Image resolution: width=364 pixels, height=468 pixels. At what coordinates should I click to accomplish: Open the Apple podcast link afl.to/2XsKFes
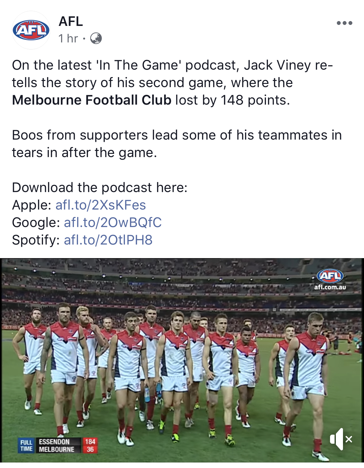pos(101,205)
